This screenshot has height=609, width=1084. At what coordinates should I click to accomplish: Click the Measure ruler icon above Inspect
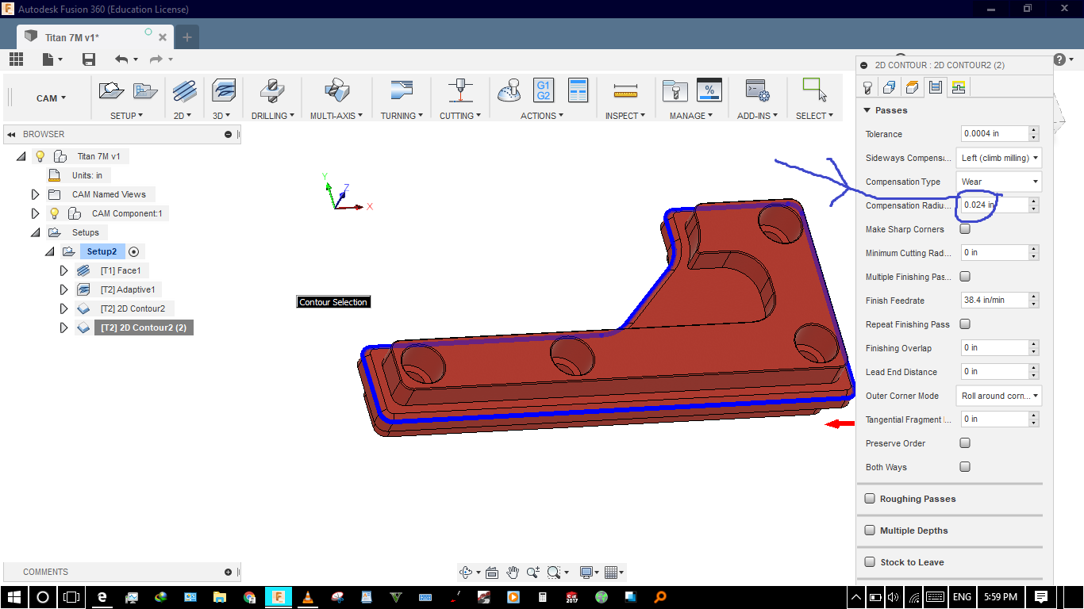(x=626, y=91)
